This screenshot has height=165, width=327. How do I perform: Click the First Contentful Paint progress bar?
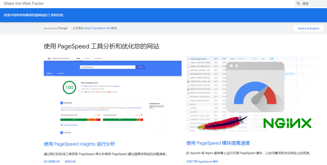coord(81,120)
